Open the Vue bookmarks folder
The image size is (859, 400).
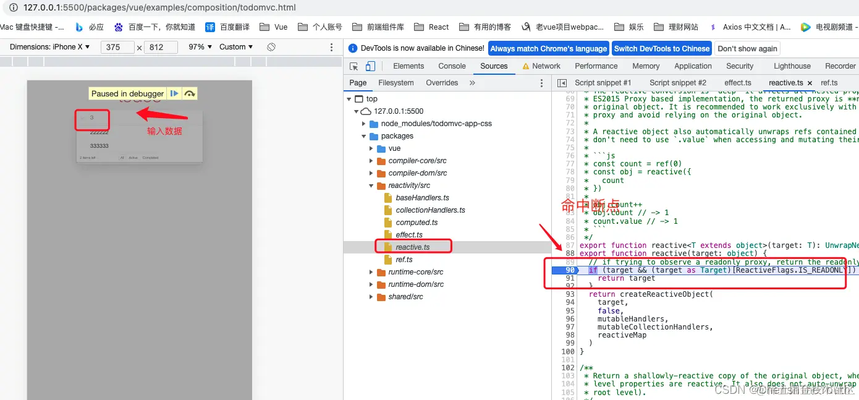tap(274, 27)
